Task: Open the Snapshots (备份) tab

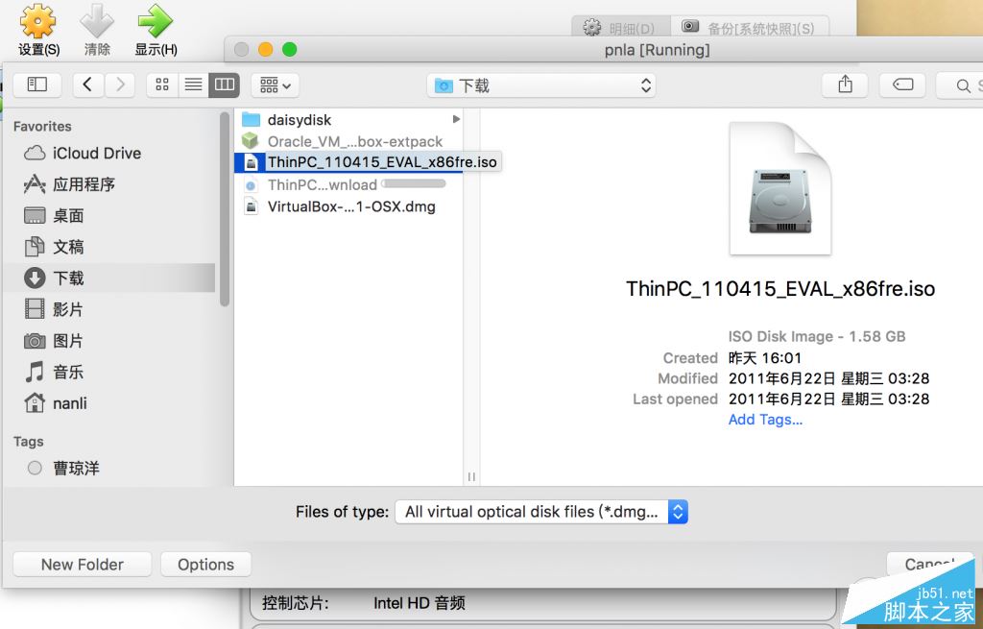Action: pos(749,28)
